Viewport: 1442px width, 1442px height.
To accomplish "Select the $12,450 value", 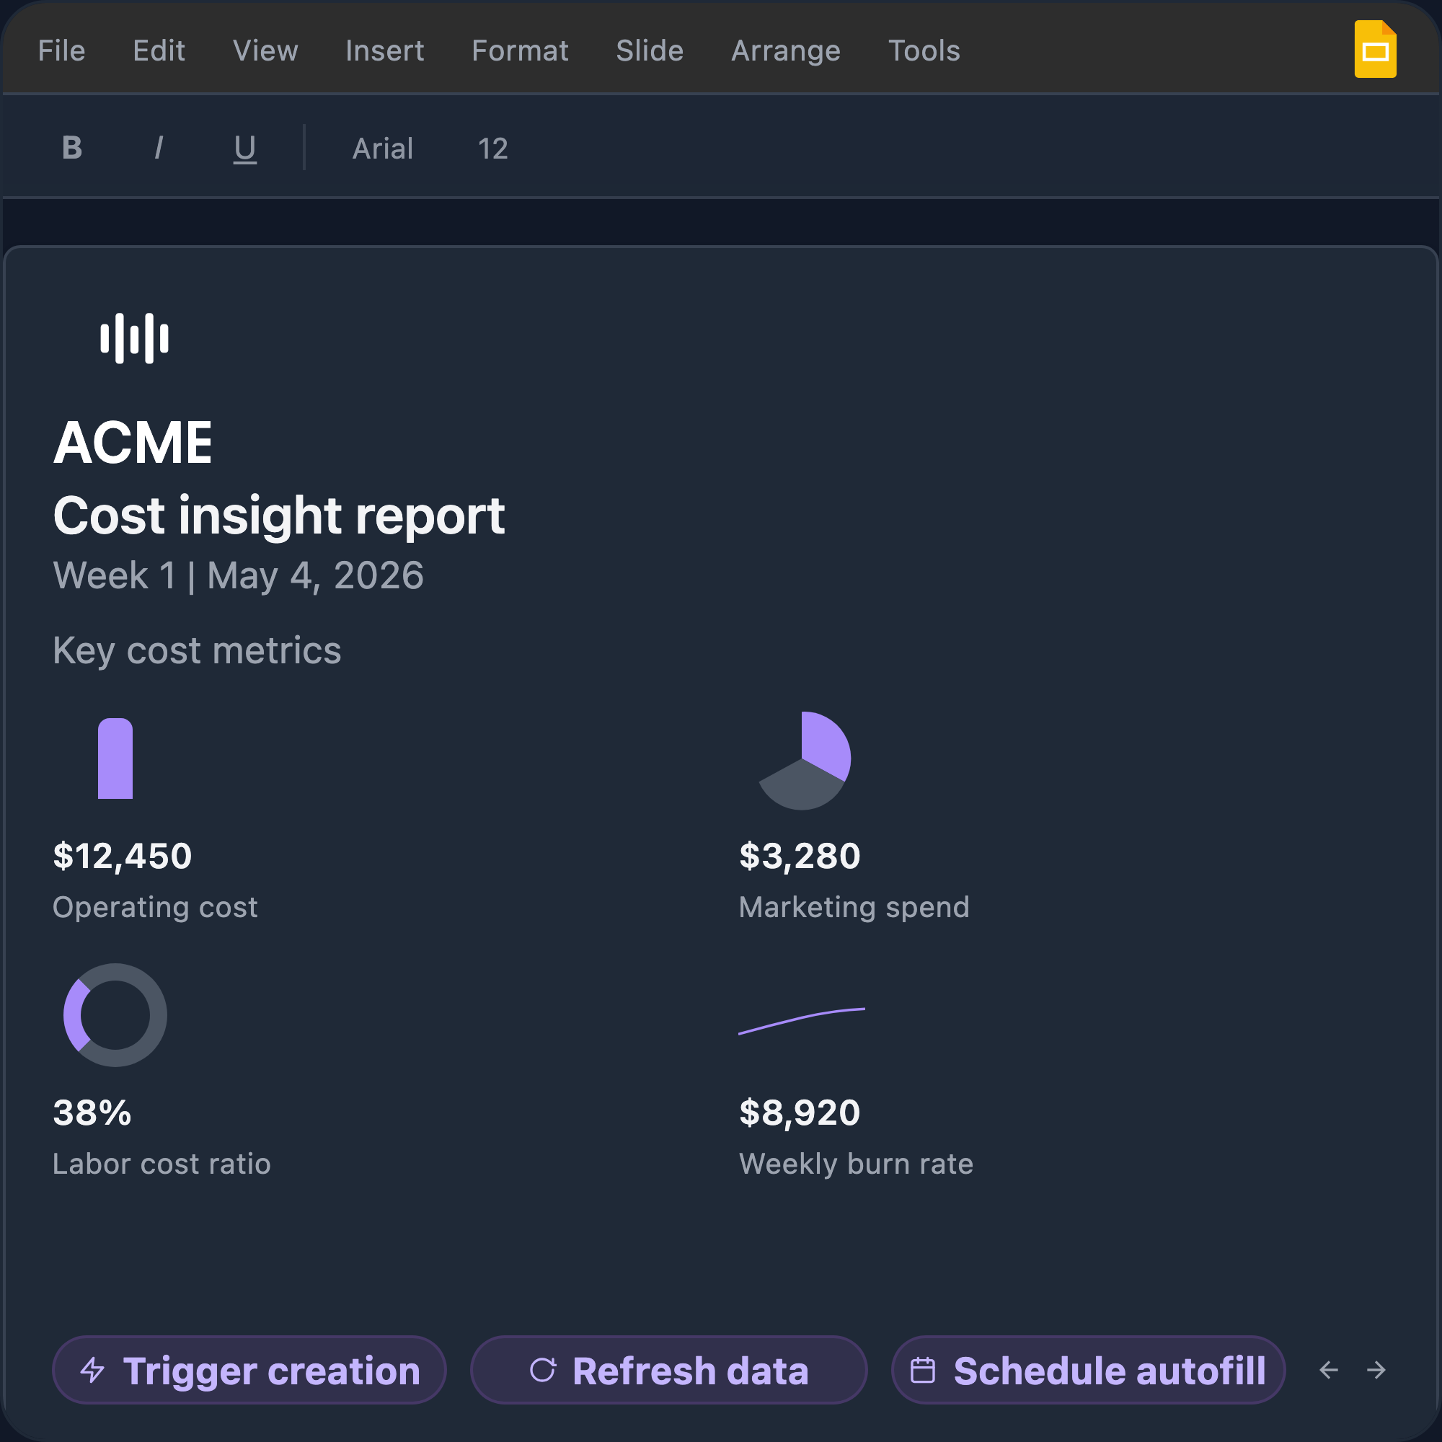I will 123,855.
